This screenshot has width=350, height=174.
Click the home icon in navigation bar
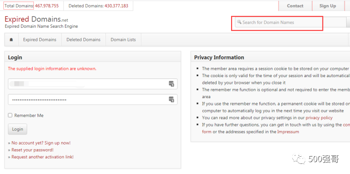pyautogui.click(x=11, y=40)
